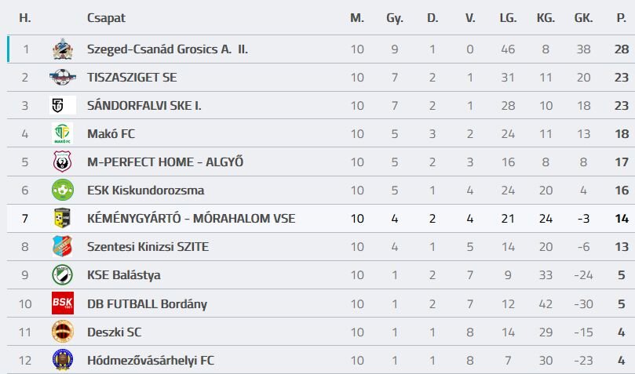This screenshot has width=635, height=374.
Task: Click the Makó FC team badge
Action: click(x=62, y=134)
